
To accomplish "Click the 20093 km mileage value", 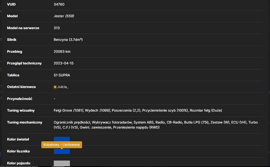I will [62, 52].
